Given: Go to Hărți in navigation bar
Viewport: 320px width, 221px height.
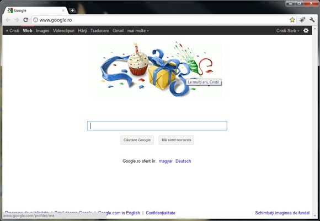Looking at the screenshot, I should pyautogui.click(x=82, y=31).
